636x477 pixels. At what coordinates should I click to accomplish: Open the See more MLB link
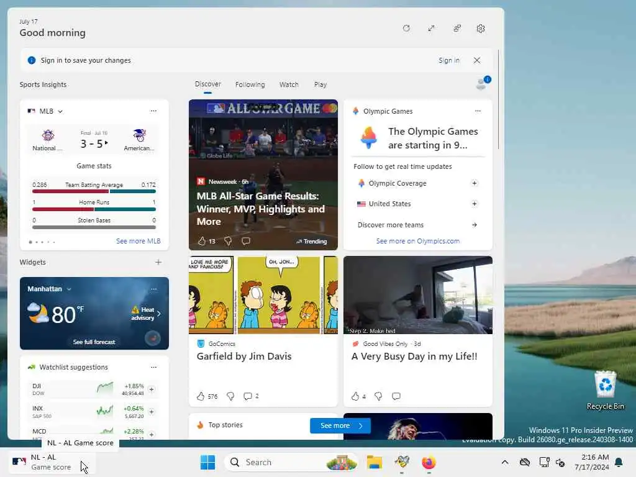point(139,241)
